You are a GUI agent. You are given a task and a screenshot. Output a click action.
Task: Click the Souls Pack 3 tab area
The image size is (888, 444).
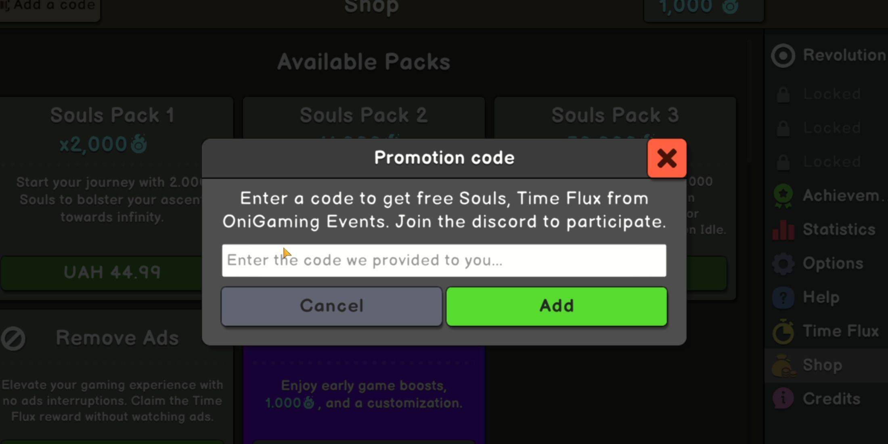pyautogui.click(x=614, y=115)
